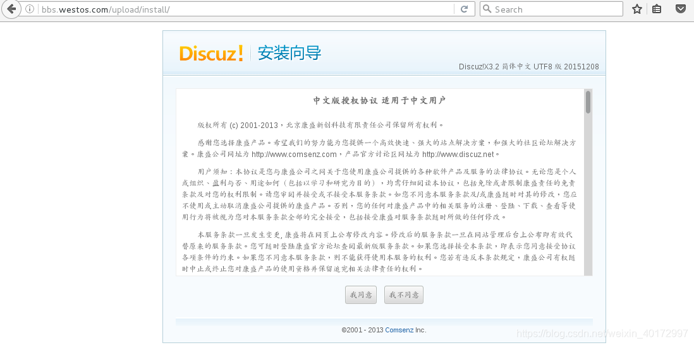Click the 我不同意 disagree button
The image size is (694, 345).
coord(404,295)
